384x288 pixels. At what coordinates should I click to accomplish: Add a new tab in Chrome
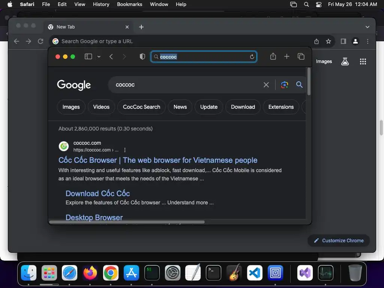coord(141,27)
